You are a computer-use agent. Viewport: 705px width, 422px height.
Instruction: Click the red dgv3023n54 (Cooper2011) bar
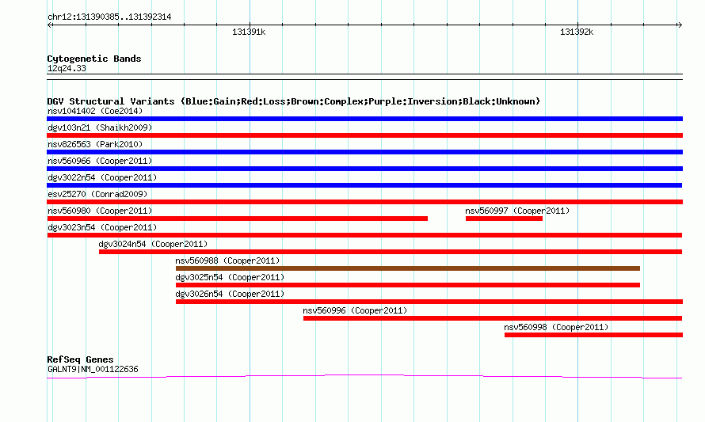click(364, 235)
